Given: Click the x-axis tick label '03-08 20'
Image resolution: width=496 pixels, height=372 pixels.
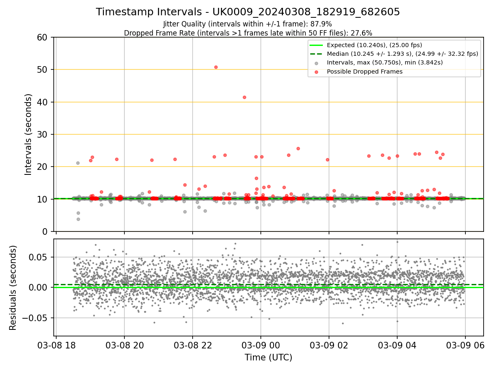Looking at the screenshot, I should (124, 346).
